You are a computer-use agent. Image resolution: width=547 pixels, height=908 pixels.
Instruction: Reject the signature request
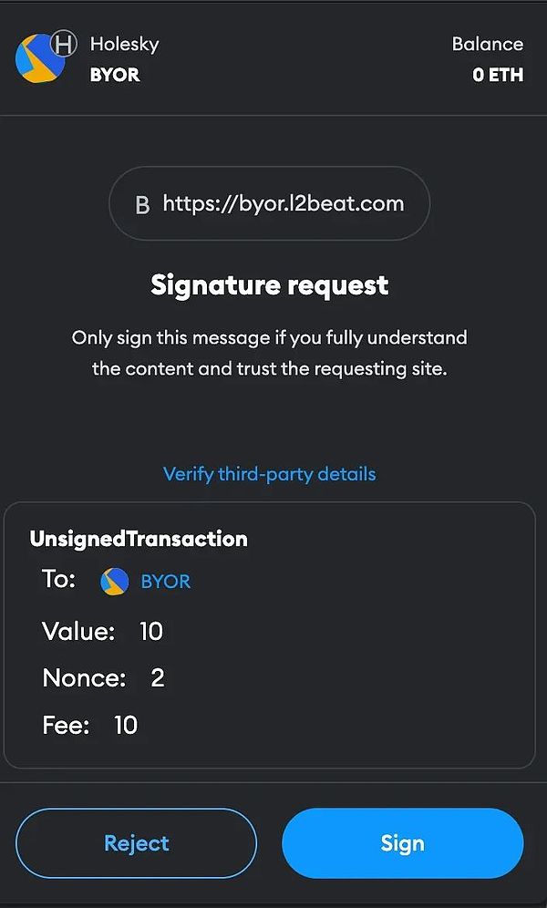(137, 843)
